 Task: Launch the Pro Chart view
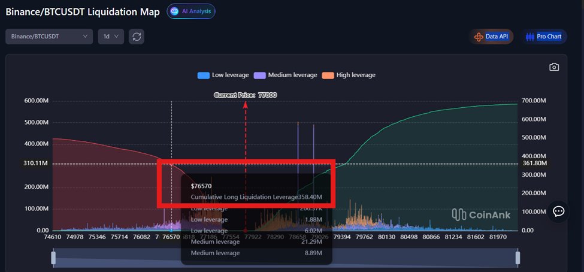click(x=543, y=37)
